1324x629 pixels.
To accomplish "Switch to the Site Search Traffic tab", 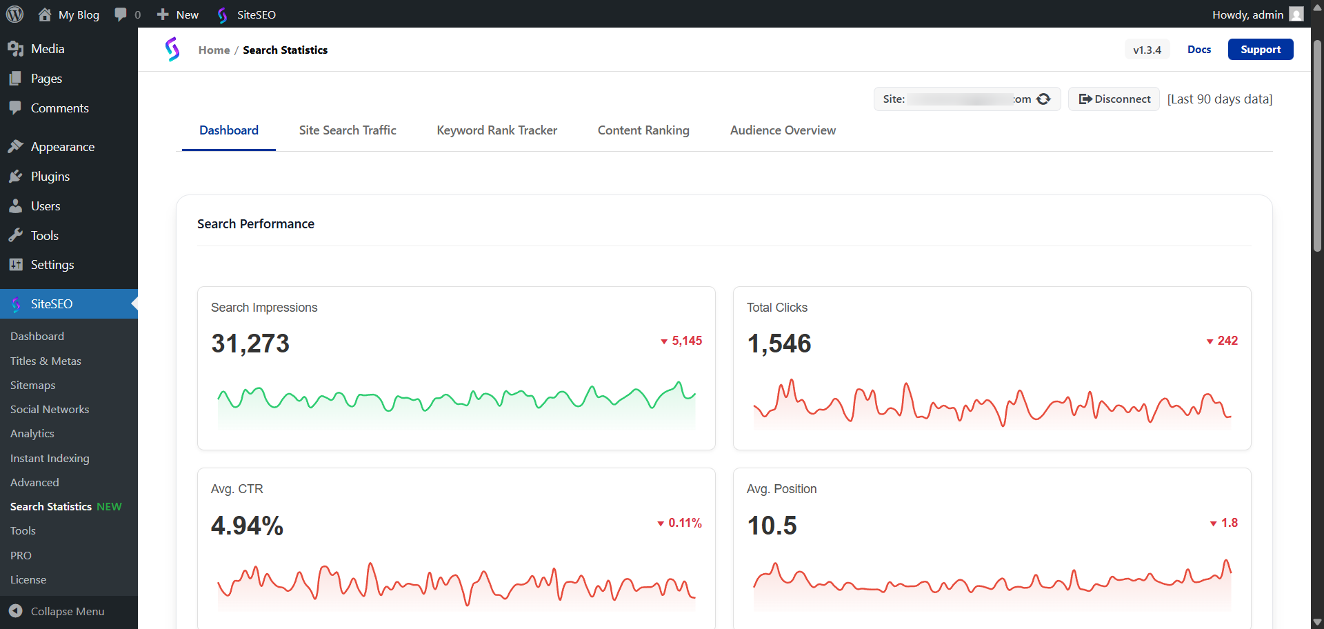I will (348, 130).
